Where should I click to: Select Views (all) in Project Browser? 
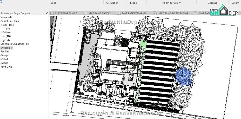pyautogui.click(x=6, y=17)
